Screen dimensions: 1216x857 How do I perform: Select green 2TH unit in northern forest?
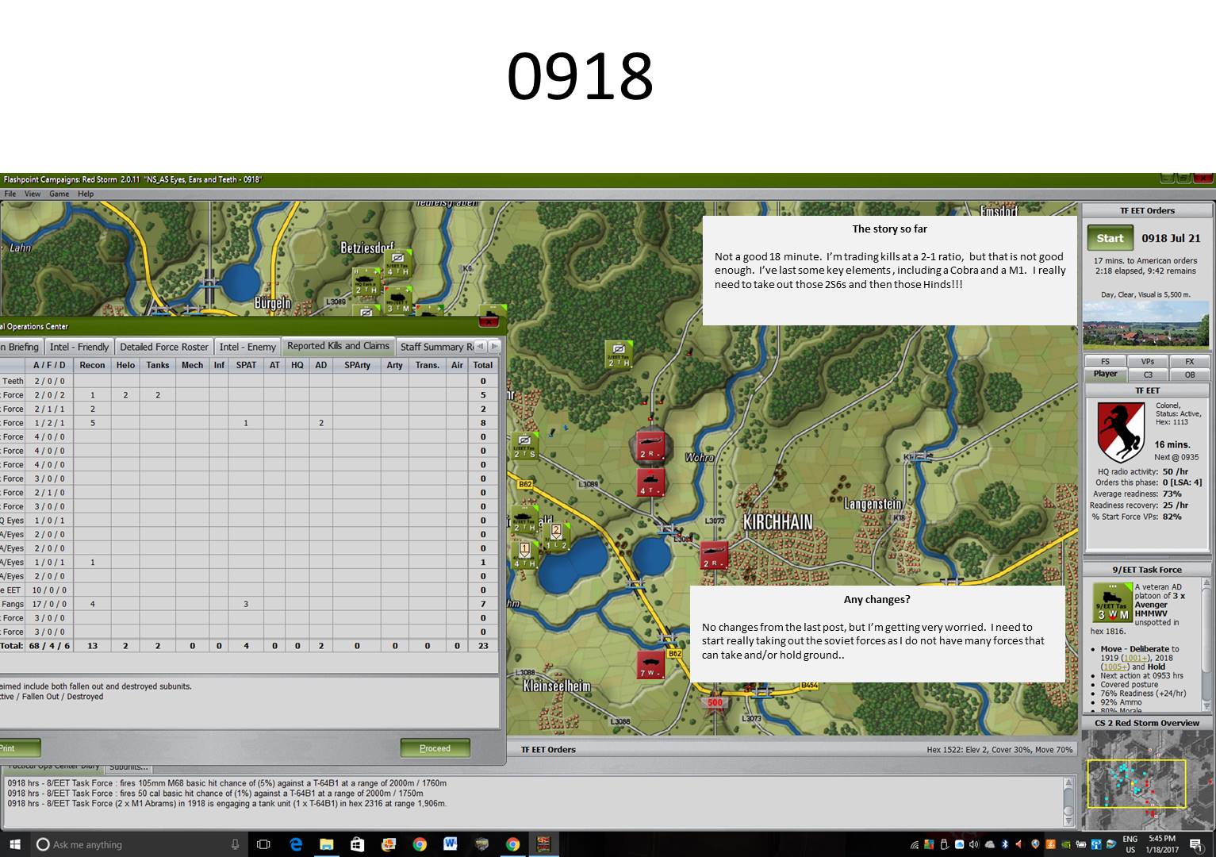tap(618, 355)
